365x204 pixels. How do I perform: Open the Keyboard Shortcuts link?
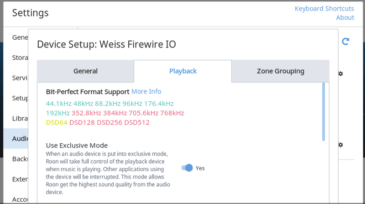(324, 9)
